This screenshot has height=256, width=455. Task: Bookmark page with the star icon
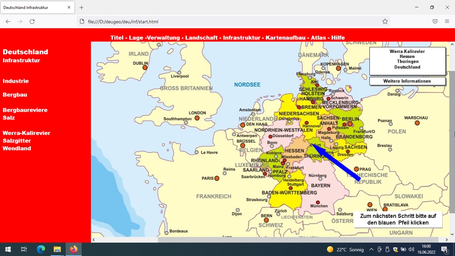coord(385,21)
